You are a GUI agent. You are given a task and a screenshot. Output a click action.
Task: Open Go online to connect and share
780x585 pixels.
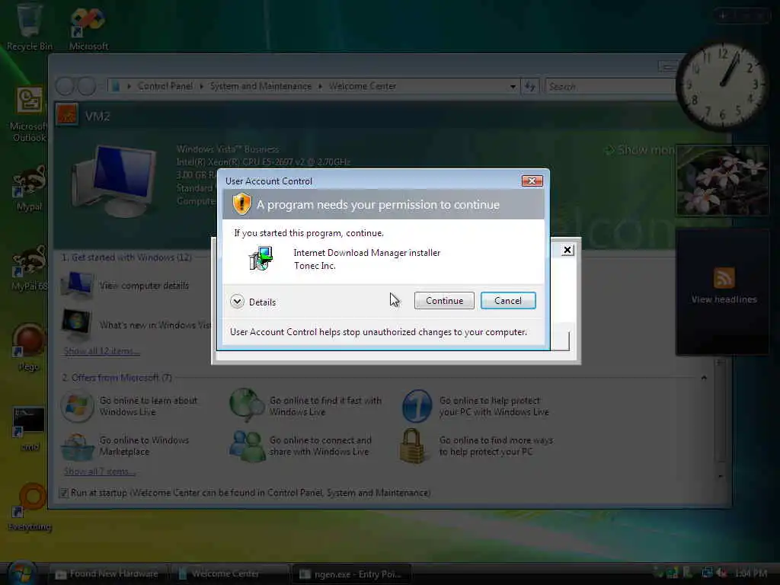click(300, 446)
